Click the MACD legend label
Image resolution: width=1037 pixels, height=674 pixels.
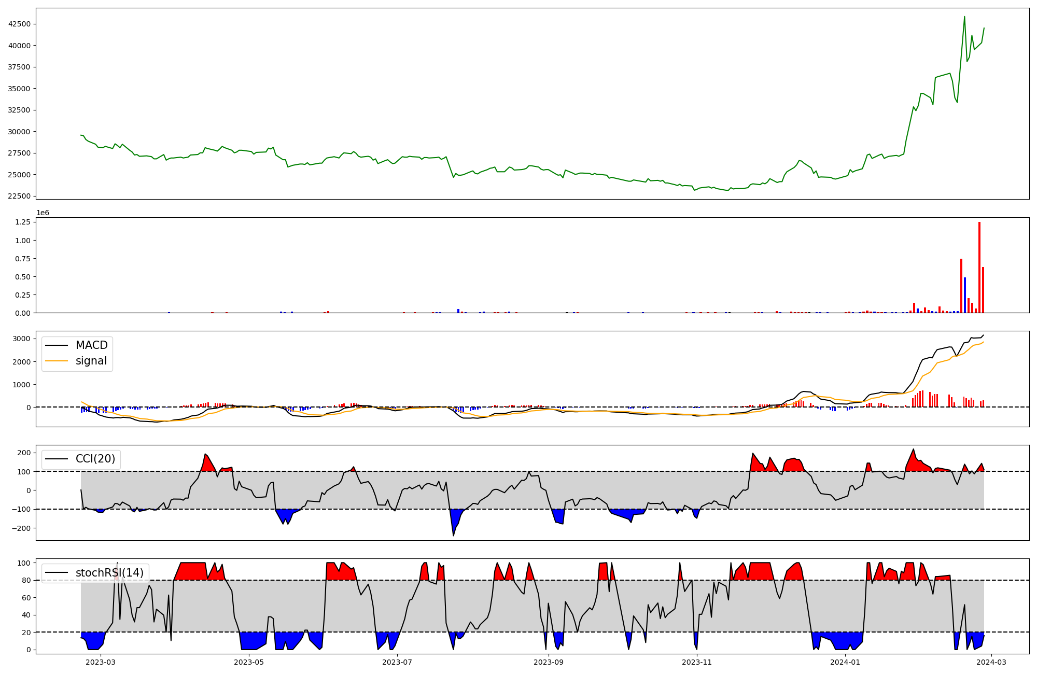91,345
